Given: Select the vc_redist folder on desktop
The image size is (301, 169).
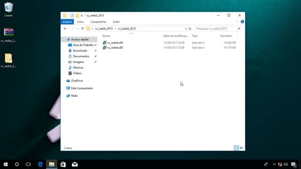Looking at the screenshot, I should (x=8, y=61).
